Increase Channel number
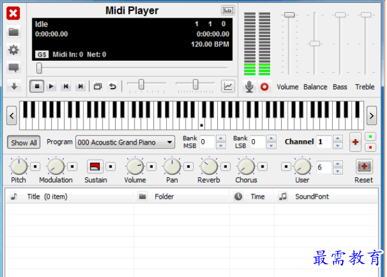Screen dimensions: 387x277 [x=338, y=138]
